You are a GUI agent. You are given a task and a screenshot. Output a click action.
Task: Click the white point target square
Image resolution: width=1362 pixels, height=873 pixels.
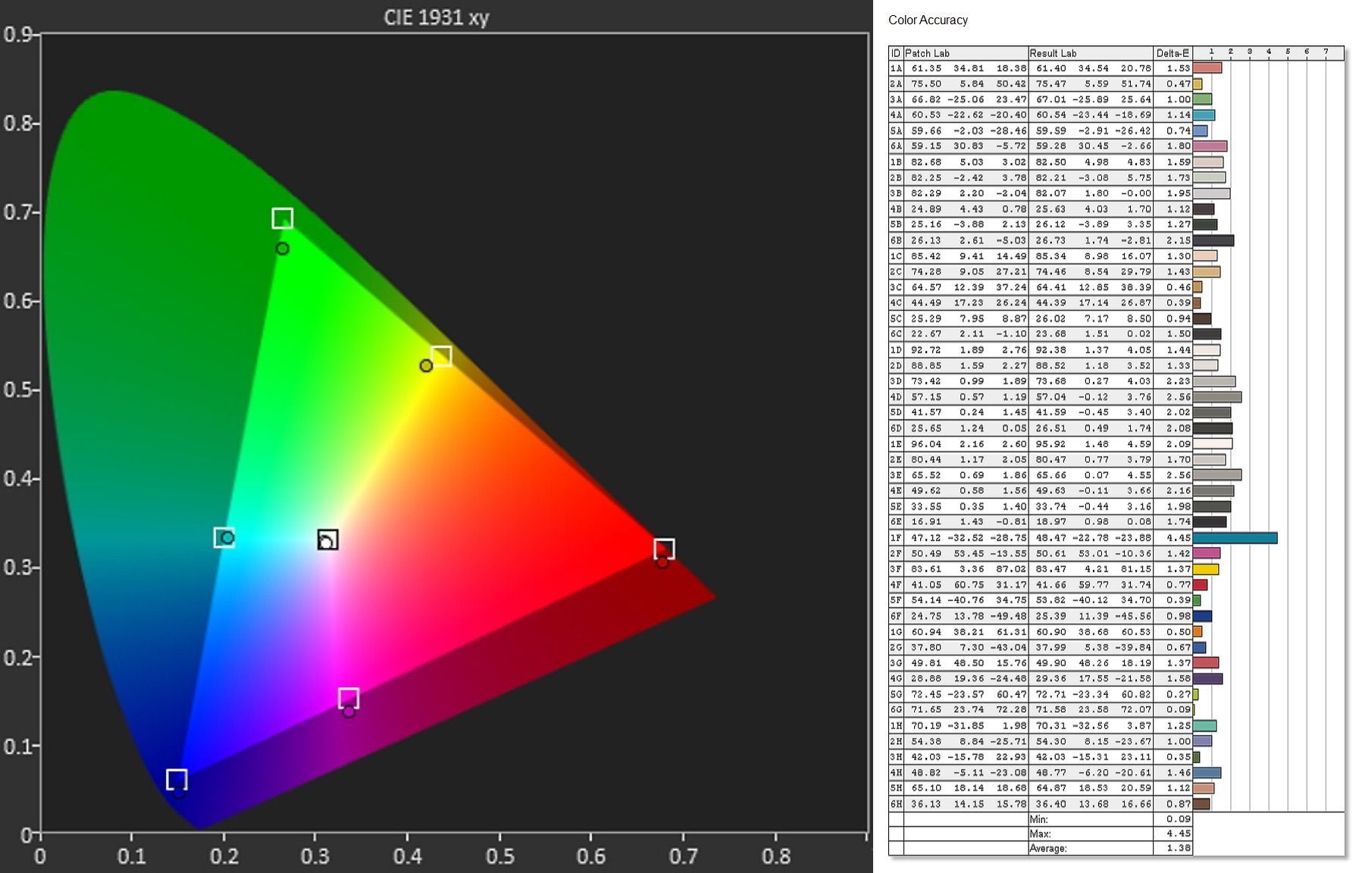pos(327,540)
